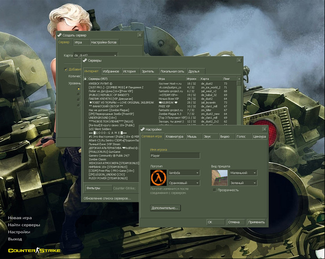Screen dimensions: 325x259
Task: Select the PUSSY POWER [STEAM BONUS] server
Action: click(111, 178)
